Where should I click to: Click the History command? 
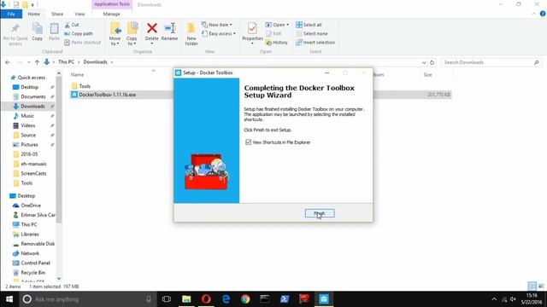277,43
